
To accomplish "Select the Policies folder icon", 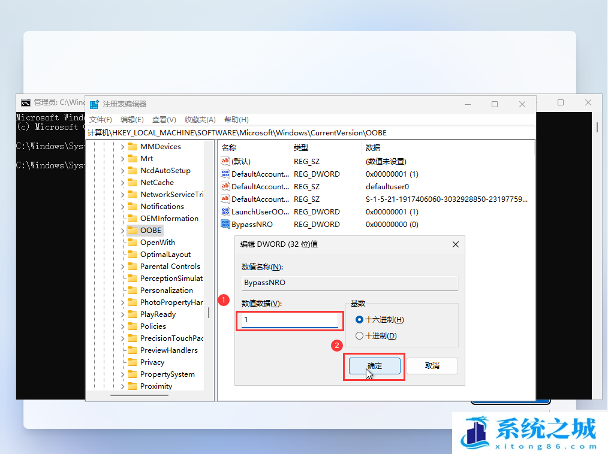I will click(x=133, y=326).
